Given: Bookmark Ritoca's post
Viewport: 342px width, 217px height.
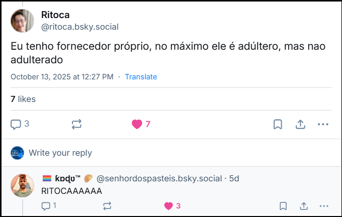Looking at the screenshot, I should click(278, 124).
